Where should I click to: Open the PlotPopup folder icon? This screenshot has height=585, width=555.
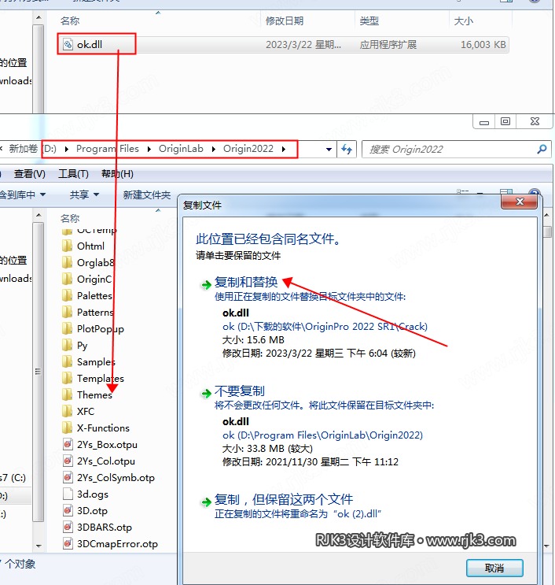pos(68,328)
